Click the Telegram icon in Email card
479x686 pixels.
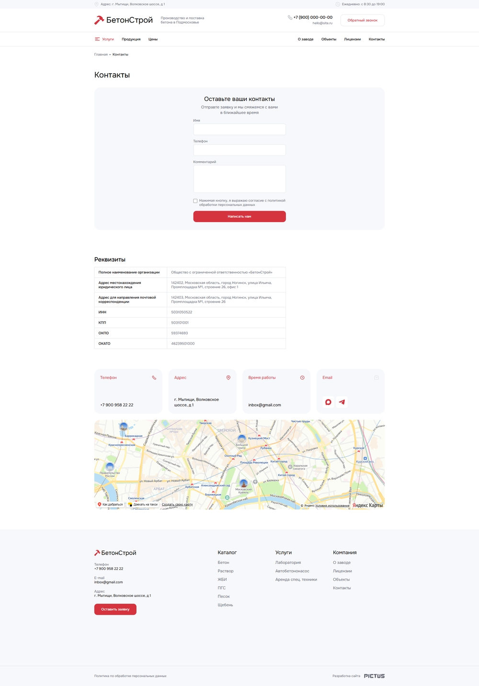(342, 402)
